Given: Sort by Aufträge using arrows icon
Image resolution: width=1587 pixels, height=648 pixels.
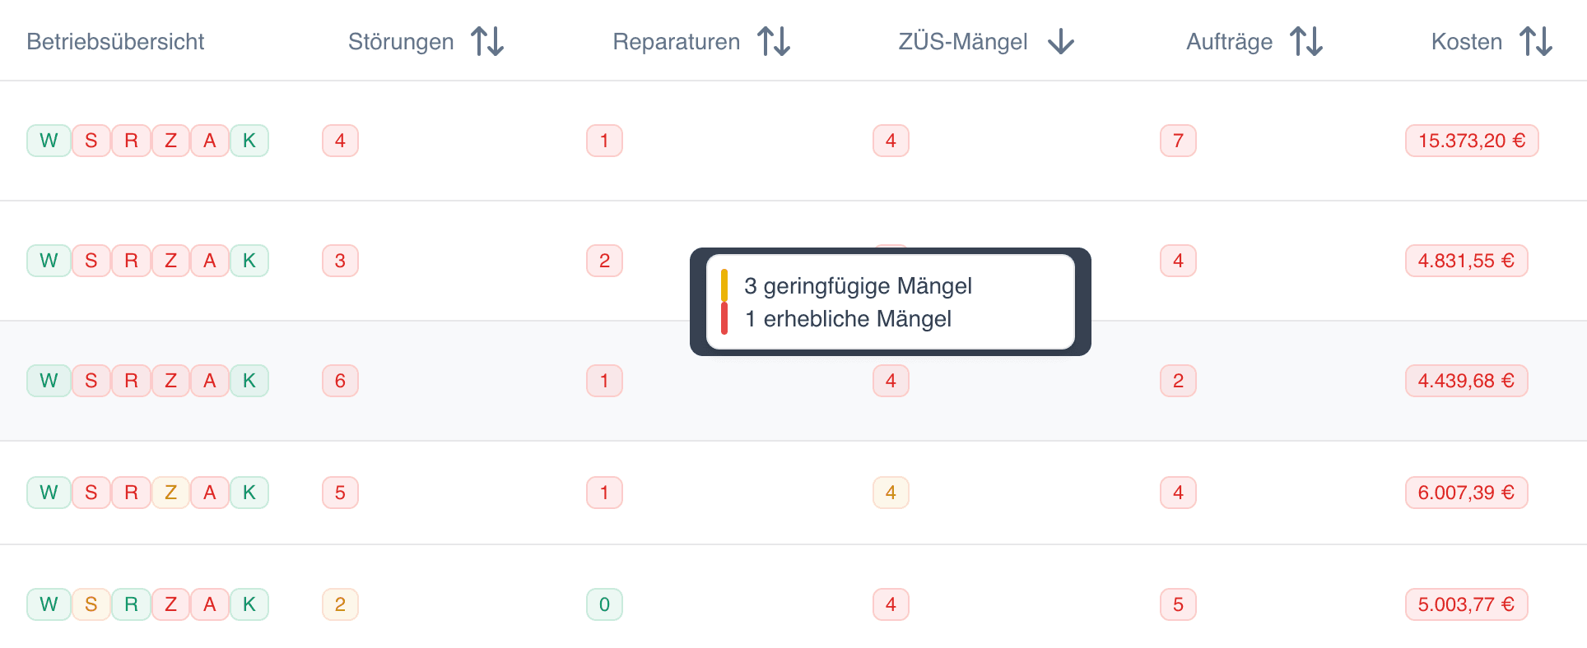Looking at the screenshot, I should (1306, 41).
